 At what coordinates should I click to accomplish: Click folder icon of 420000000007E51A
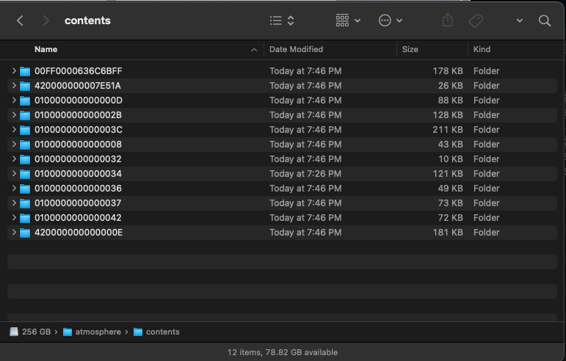click(25, 86)
